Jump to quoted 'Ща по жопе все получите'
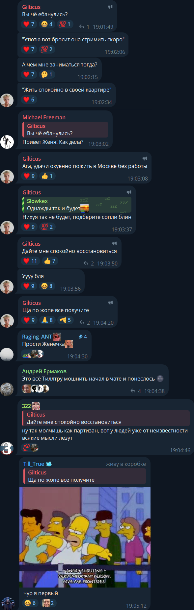The image size is (194, 610). (x=85, y=476)
